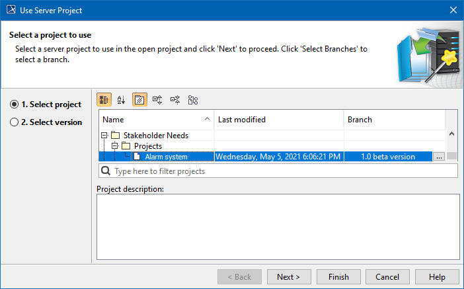Click the Stakeholder Needs folder icon
Viewport: 464px width, 289px height.
[116, 136]
